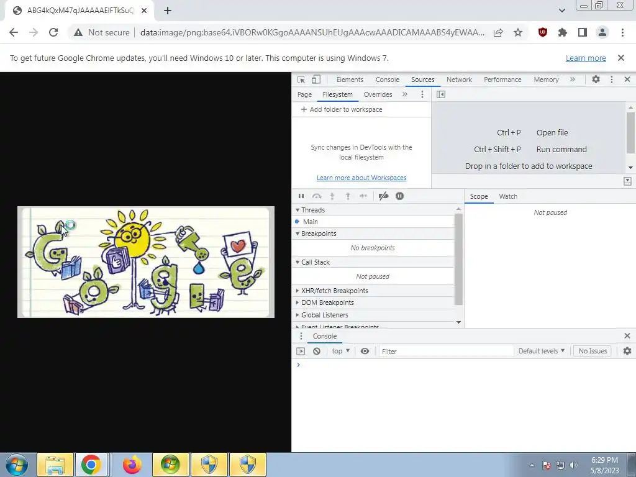
Task: Open DevTools settings gear
Action: pos(596,79)
